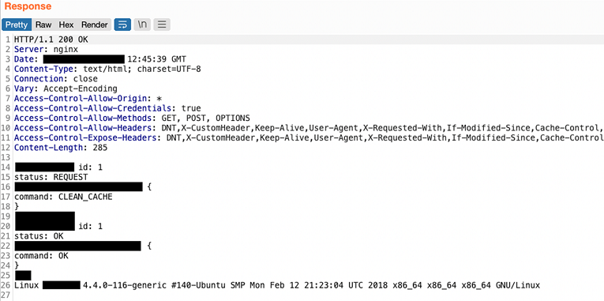Screen dimensions: 604x301
Task: Switch to the Raw view tab
Action: pyautogui.click(x=43, y=24)
